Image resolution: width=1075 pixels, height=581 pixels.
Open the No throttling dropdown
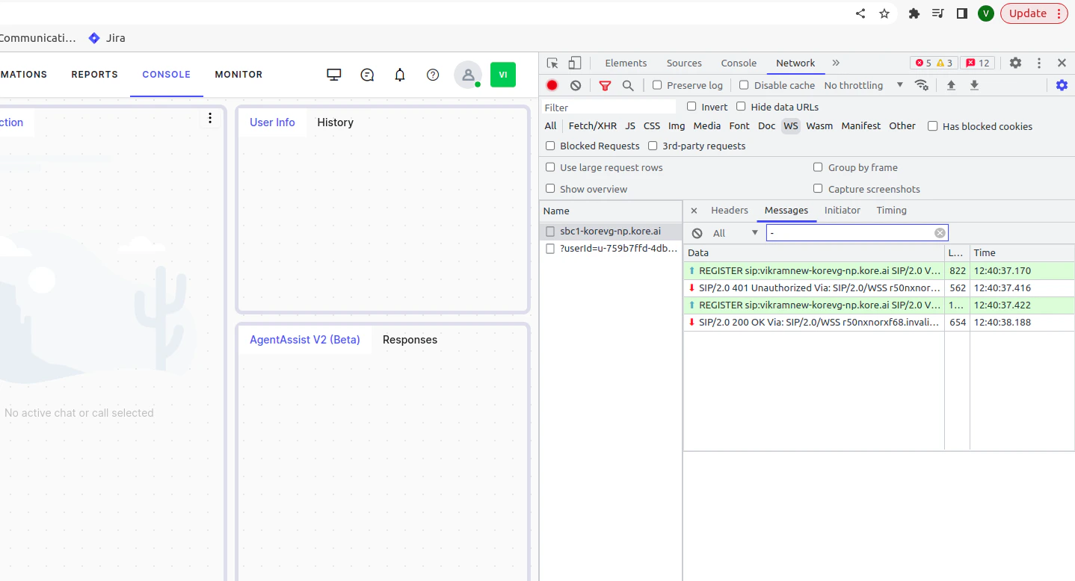(x=858, y=85)
